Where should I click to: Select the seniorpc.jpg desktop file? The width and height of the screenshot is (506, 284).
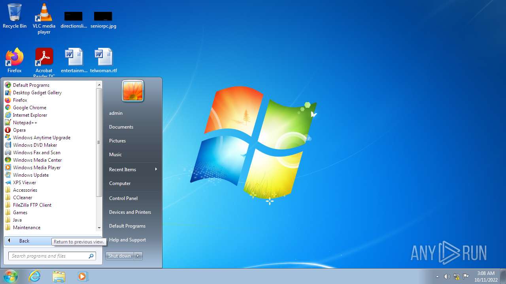pyautogui.click(x=103, y=20)
